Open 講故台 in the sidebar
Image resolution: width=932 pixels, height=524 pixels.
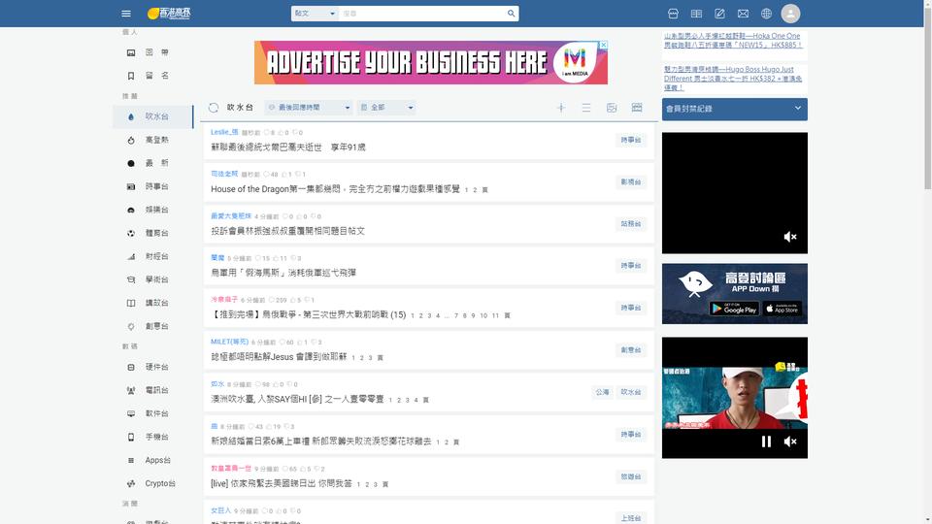click(152, 303)
